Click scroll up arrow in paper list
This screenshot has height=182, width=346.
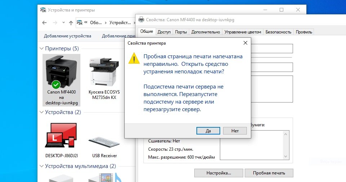pos(285,134)
